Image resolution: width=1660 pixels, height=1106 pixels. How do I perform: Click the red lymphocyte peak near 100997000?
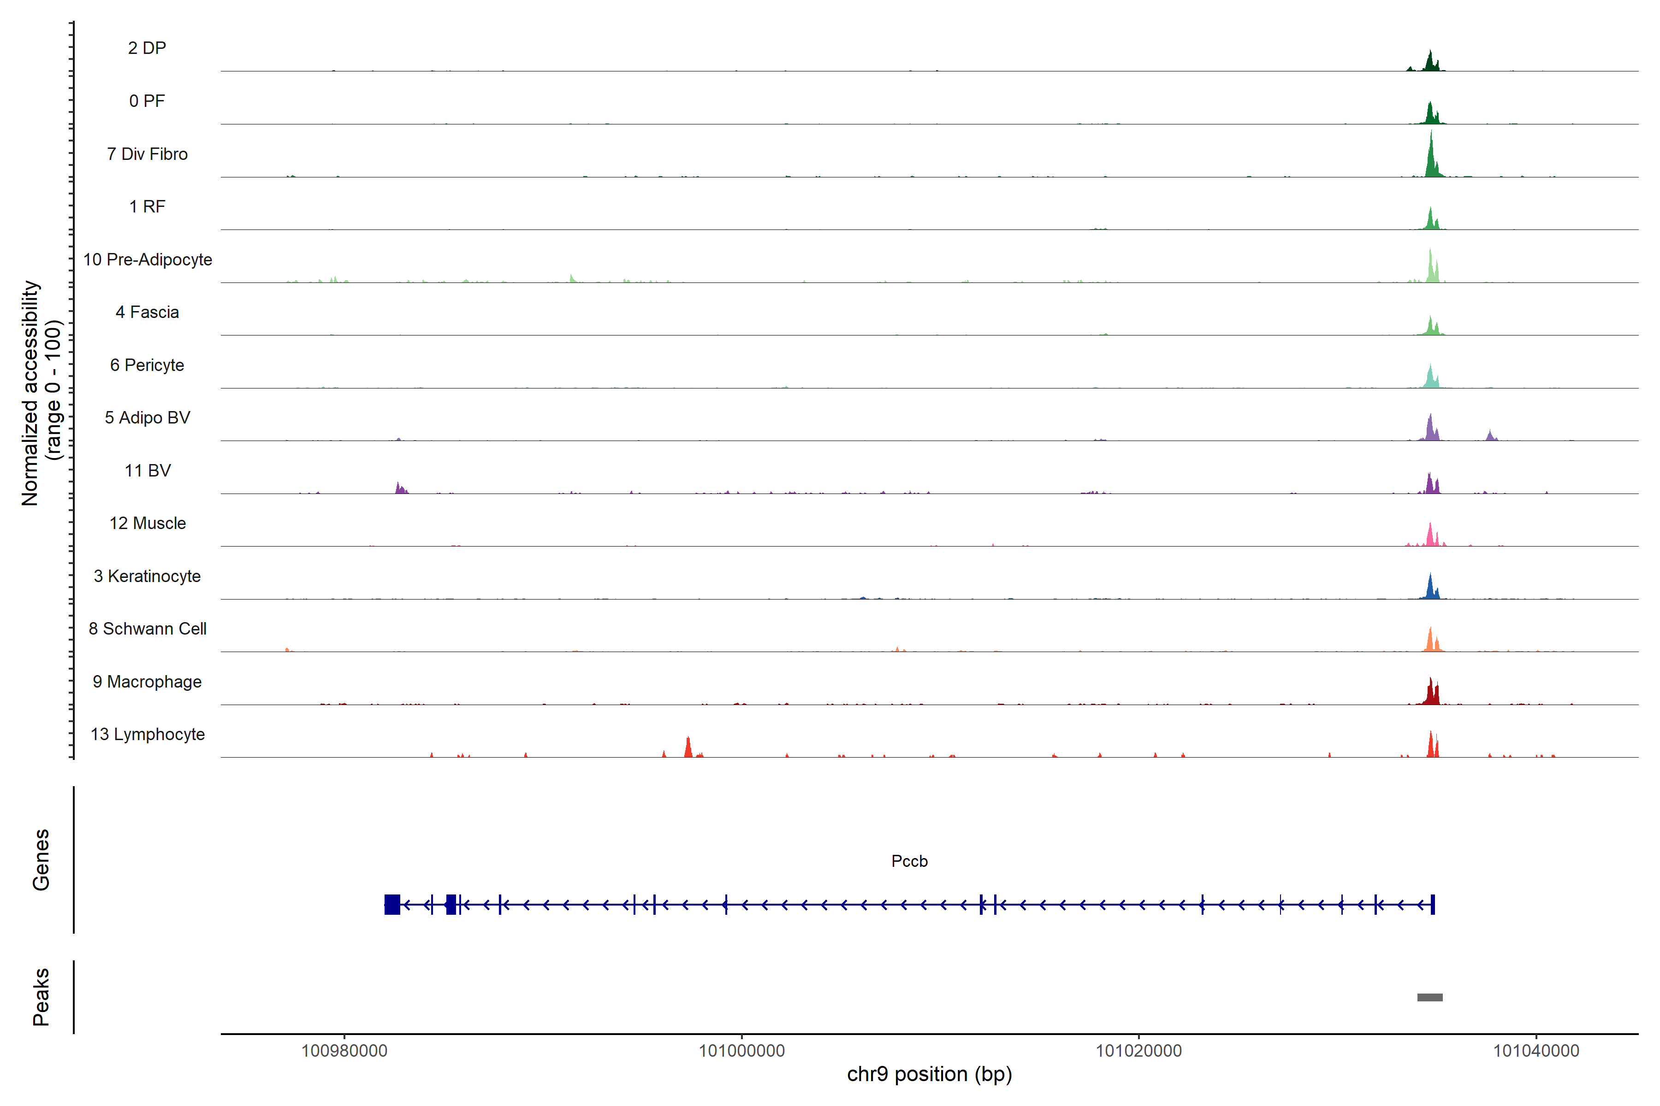coord(688,748)
